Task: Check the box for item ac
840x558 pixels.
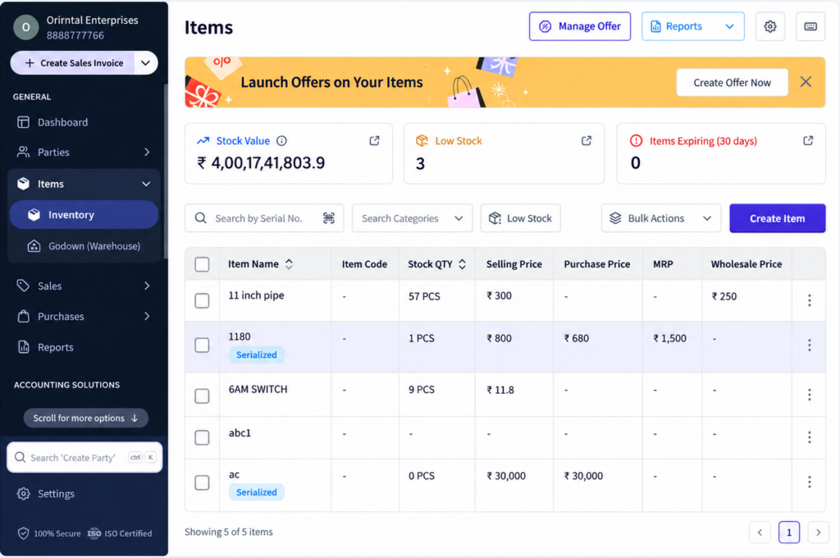Action: coord(202,483)
